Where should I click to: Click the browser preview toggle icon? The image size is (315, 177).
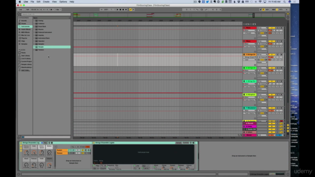23,137
